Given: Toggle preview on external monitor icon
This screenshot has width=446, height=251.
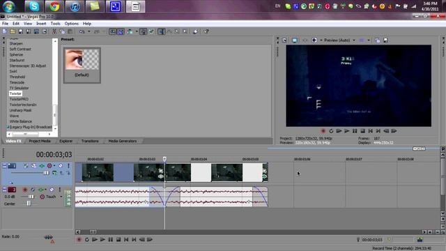Looking at the screenshot, I should pos(295,40).
